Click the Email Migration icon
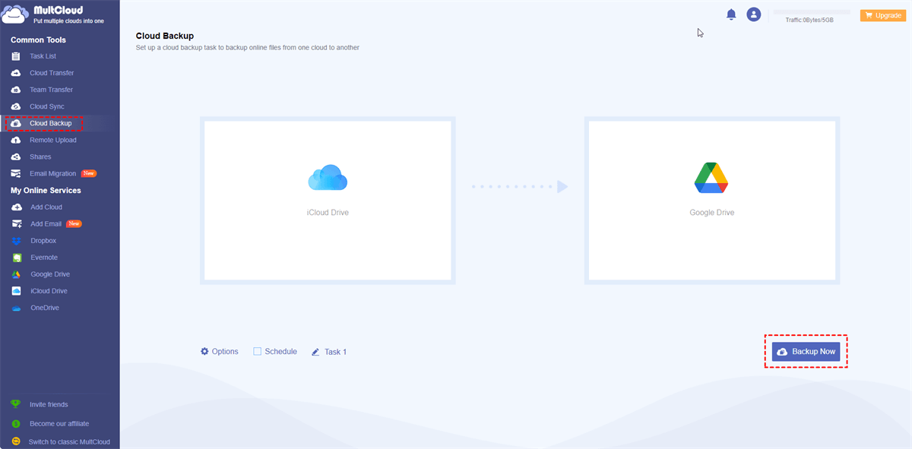This screenshot has width=912, height=449. (x=16, y=173)
